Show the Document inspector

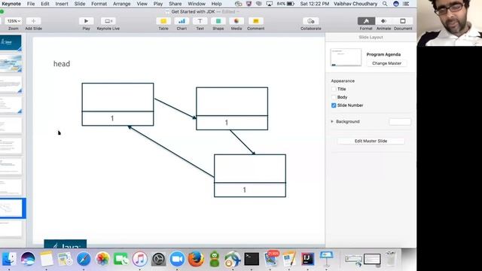coord(403,21)
